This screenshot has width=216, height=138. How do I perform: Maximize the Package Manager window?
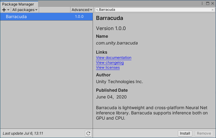coord(208,3)
